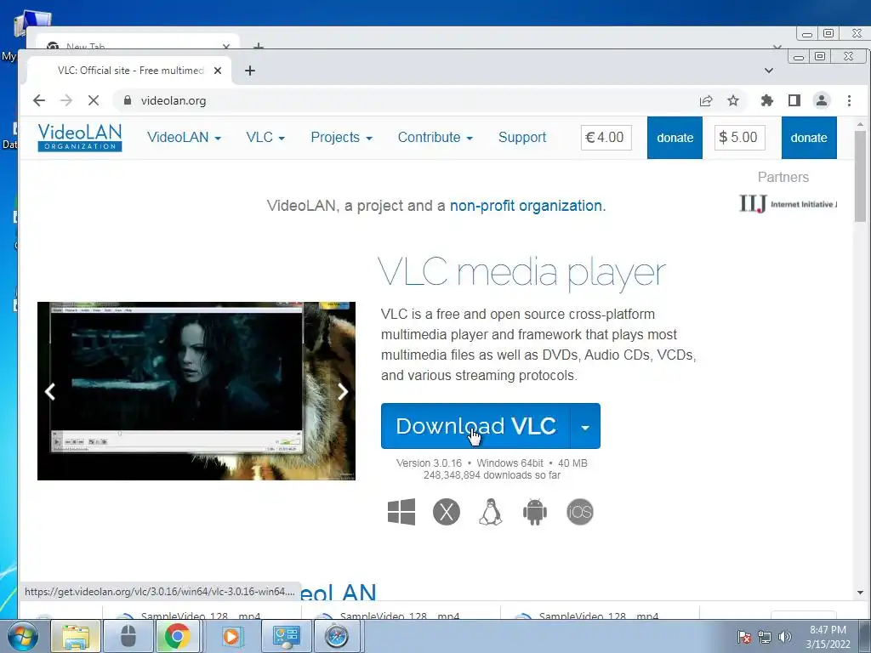The image size is (871, 653).
Task: Expand the Projects nav menu
Action: click(341, 137)
